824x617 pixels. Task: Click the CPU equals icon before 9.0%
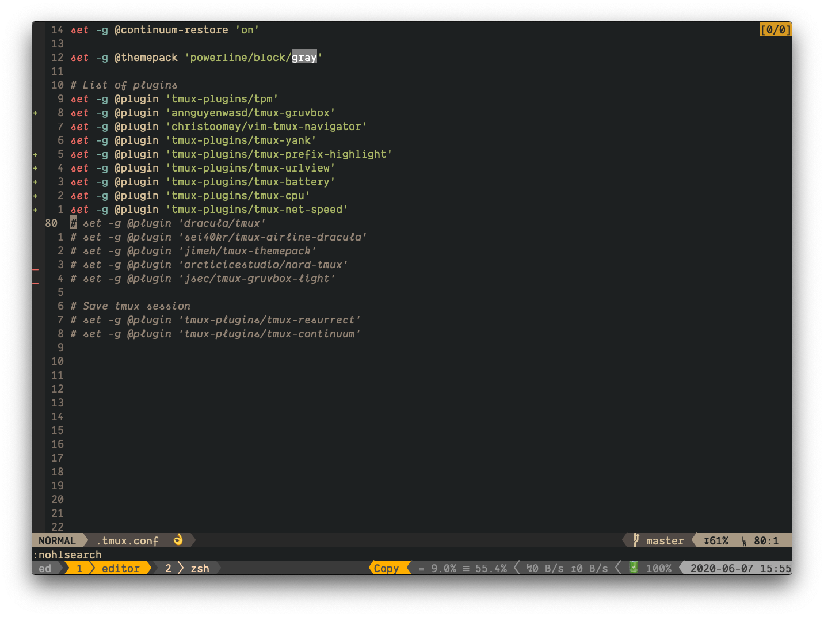pos(421,569)
